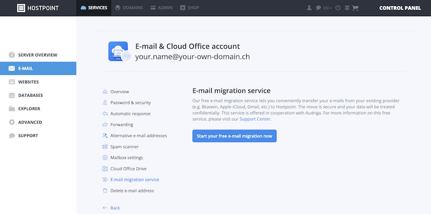The image size is (431, 214).
Task: Open the user profile icon in header
Action: [309, 8]
